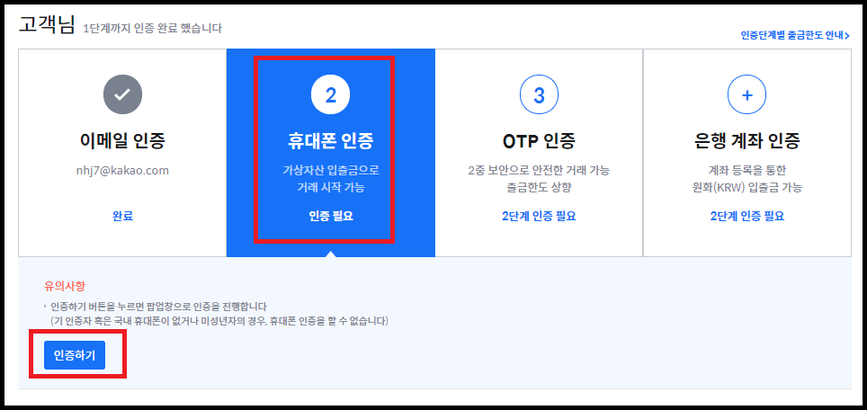
Task: Click 인증 필요 status in phone verification card
Action: (331, 216)
